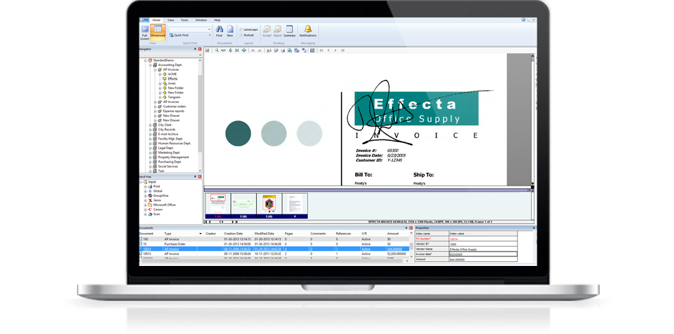Expand the Xerox node in Input tray
This screenshot has height=334, width=674.
[146, 200]
